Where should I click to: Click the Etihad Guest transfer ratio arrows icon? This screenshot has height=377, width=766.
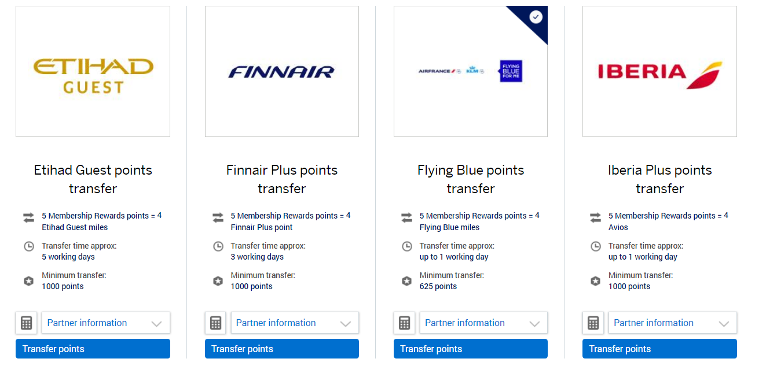(x=29, y=218)
